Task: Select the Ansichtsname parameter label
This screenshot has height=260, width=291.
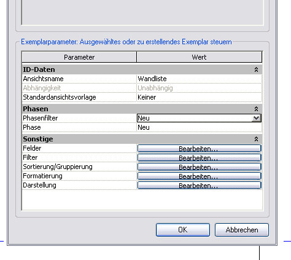Action: click(43, 79)
